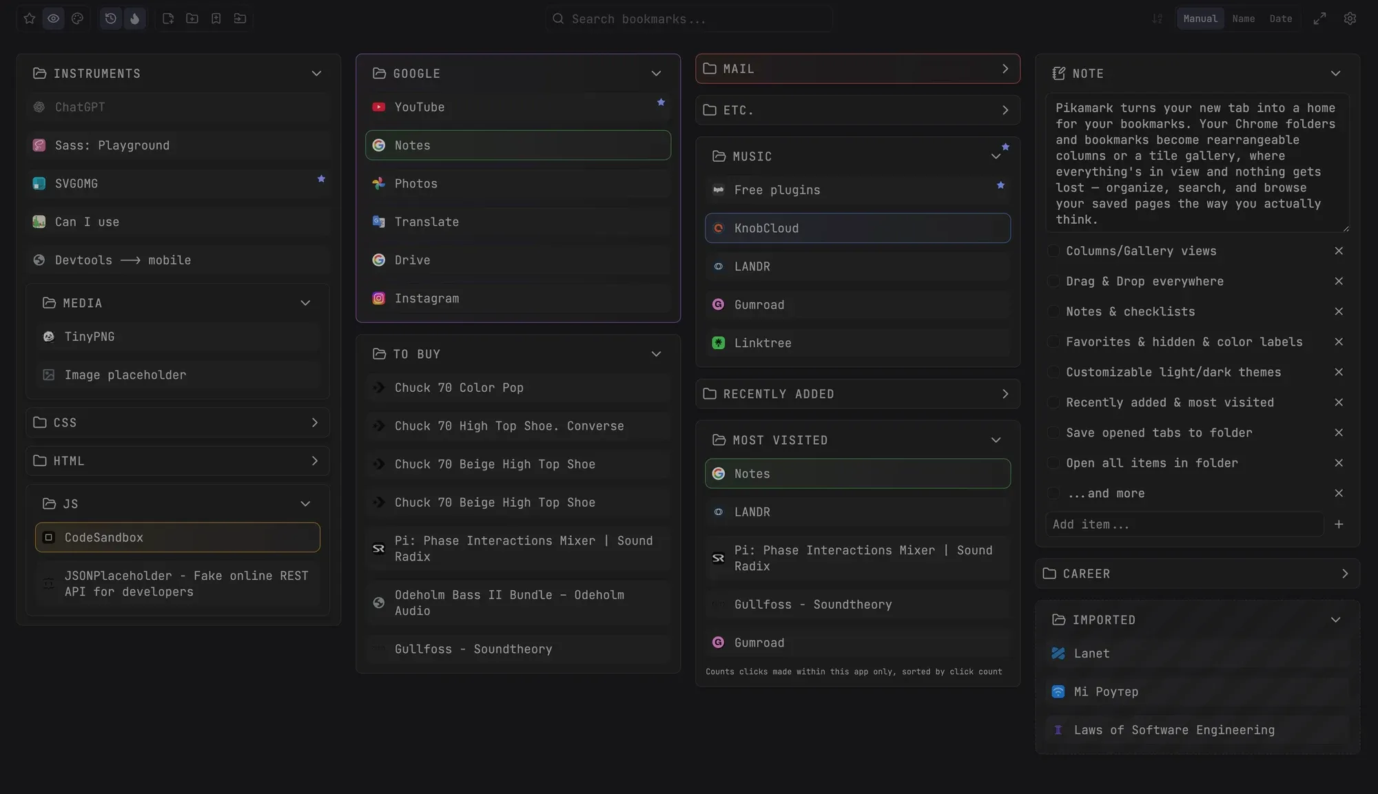The height and width of the screenshot is (794, 1378).
Task: Check the Notes & checklists checkbox
Action: (1053, 312)
